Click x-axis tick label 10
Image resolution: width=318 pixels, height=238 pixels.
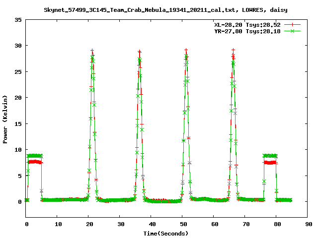(x=58, y=224)
